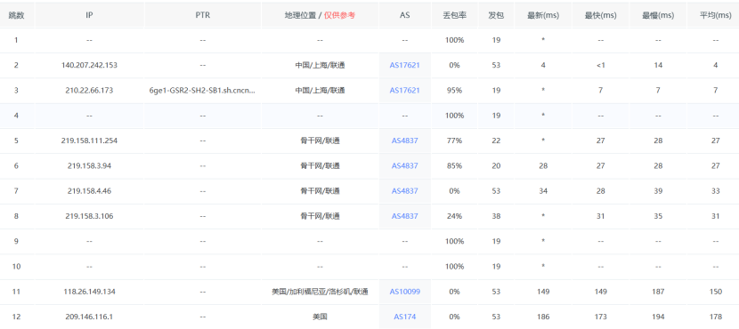Click average latency value 33
The width and height of the screenshot is (739, 329).
click(x=716, y=191)
